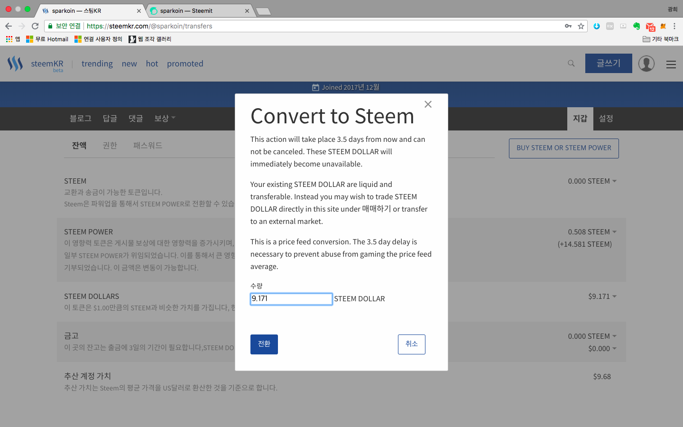Expand the 보상 rewards dropdown
The height and width of the screenshot is (427, 683).
click(x=165, y=119)
